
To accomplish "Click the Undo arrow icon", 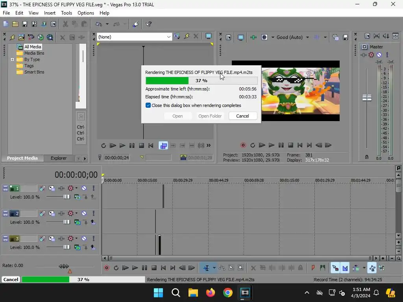I will tap(99, 24).
